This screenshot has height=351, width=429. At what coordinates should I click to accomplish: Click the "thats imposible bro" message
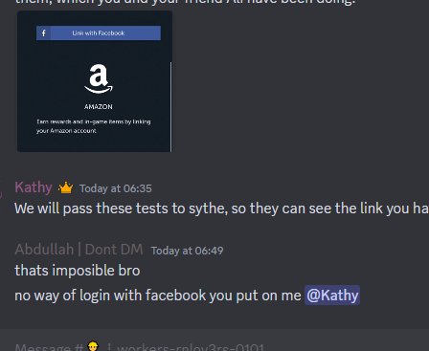[x=78, y=271]
